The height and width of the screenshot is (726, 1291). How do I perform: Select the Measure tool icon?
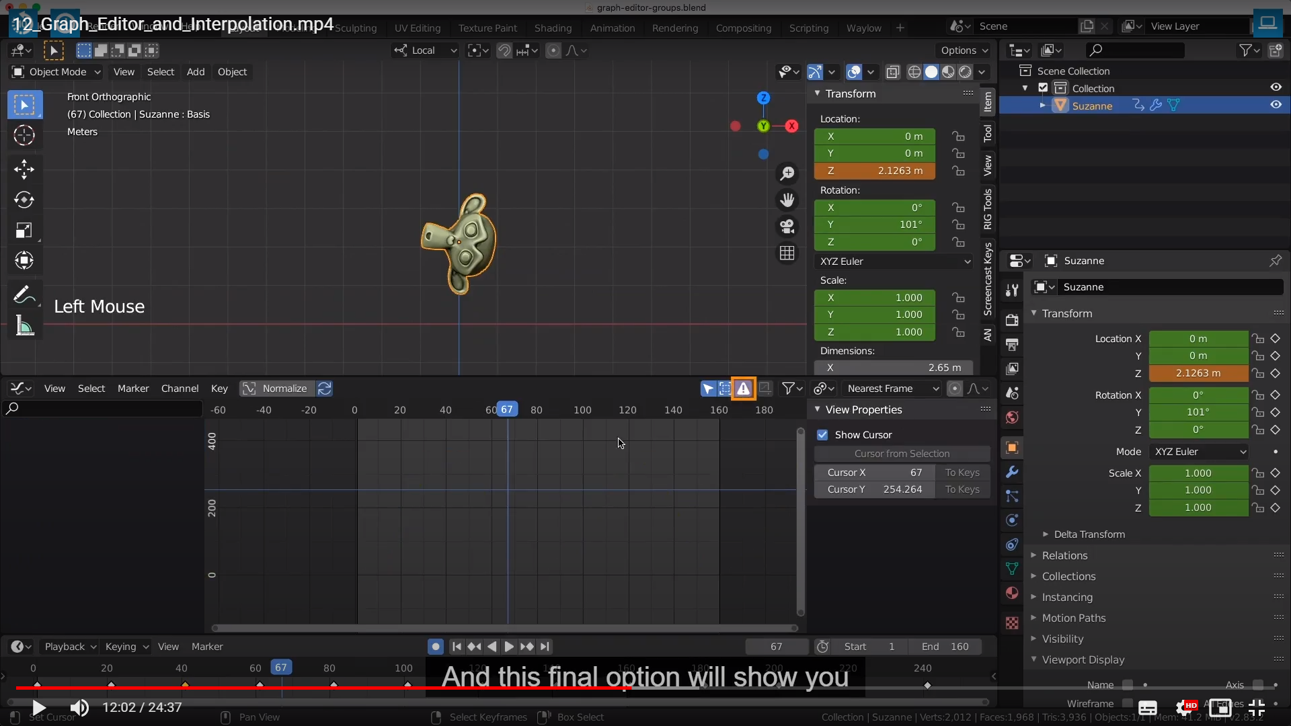click(24, 327)
